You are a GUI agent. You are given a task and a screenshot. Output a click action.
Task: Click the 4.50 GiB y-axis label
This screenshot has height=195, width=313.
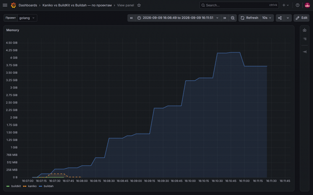point(12,42)
